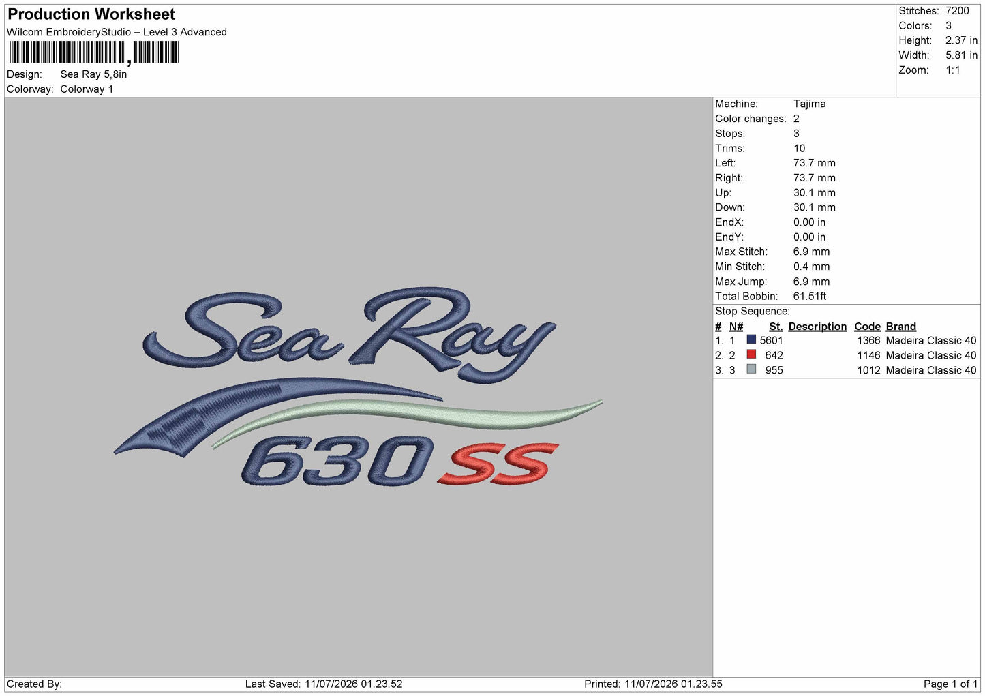Click the Up value '30.1 mm'
The height and width of the screenshot is (696, 985).
coord(814,193)
